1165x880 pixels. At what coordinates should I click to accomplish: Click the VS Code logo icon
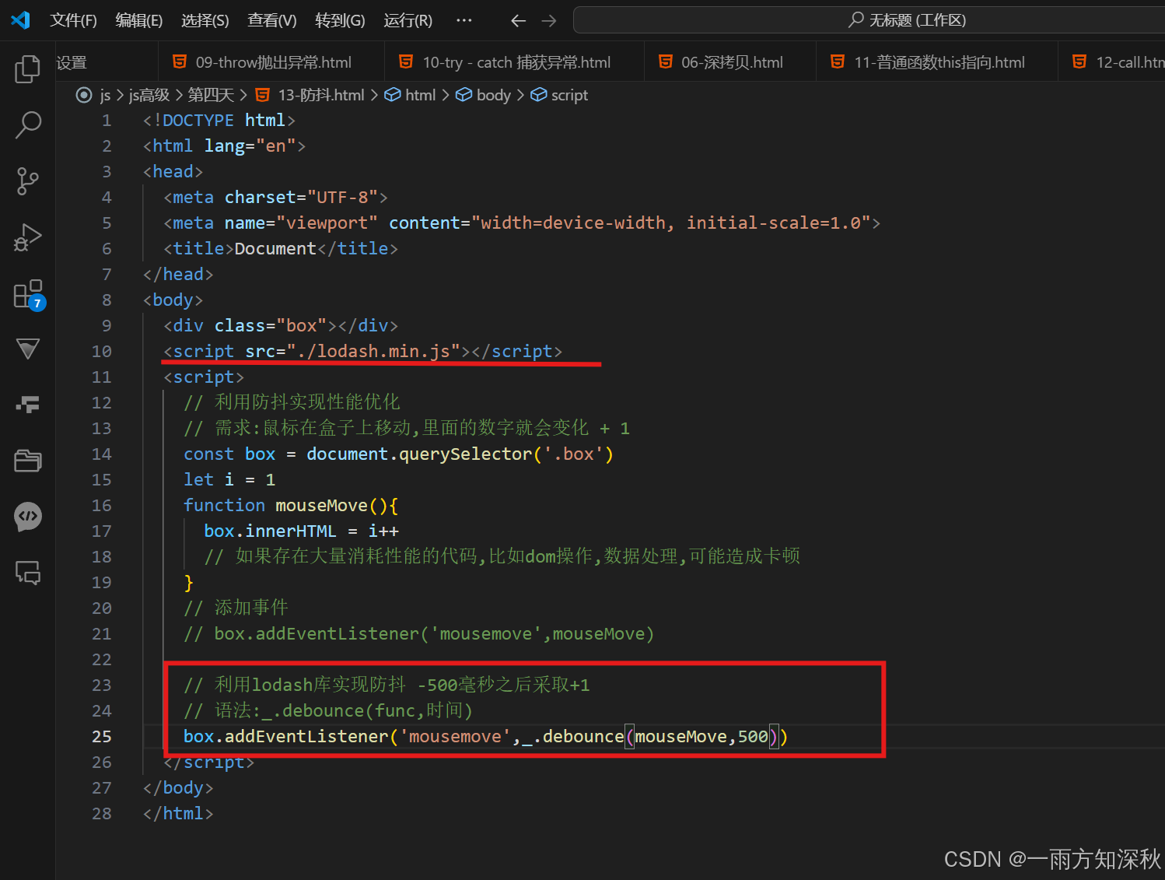click(20, 20)
